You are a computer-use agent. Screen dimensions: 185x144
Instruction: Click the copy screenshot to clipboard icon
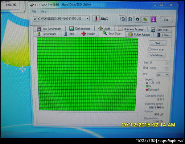tap(130, 19)
